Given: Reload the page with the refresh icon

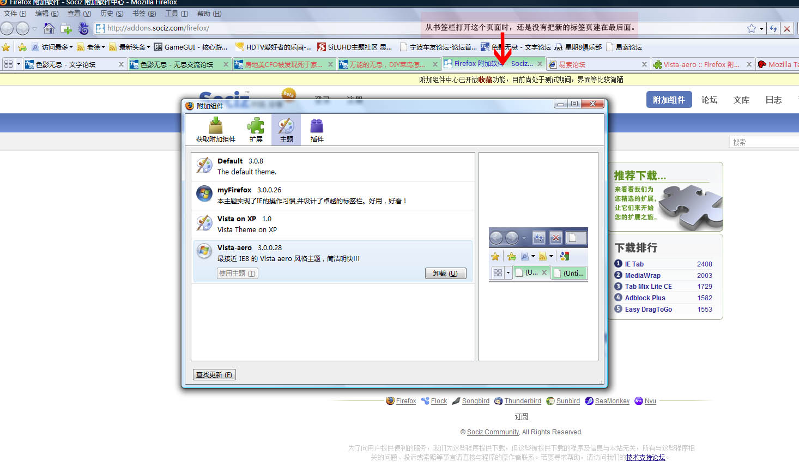Looking at the screenshot, I should (773, 28).
